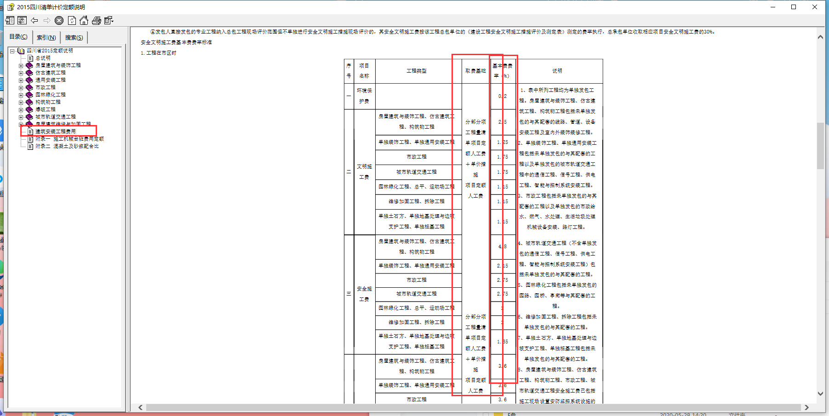Click the purple book icon for 构筑物工程

pyautogui.click(x=29, y=102)
